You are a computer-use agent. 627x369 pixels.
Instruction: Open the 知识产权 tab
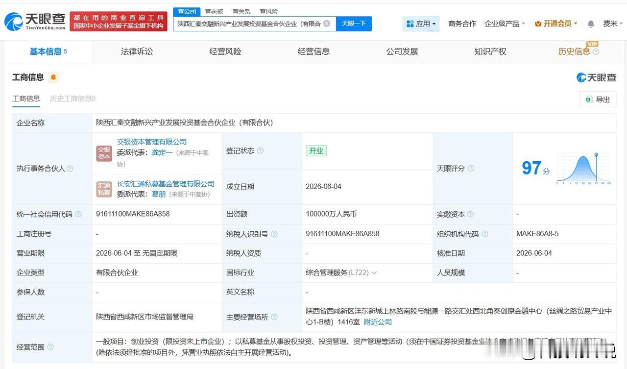pos(490,51)
